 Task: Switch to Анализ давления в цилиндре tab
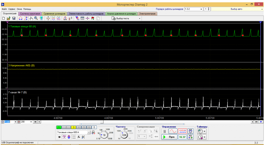[x=121, y=14]
